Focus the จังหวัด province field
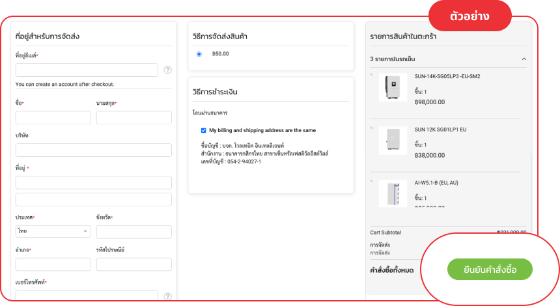Image resolution: width=560 pixels, height=306 pixels. tap(134, 232)
